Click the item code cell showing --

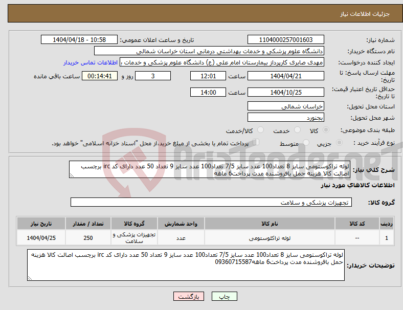click(357, 238)
